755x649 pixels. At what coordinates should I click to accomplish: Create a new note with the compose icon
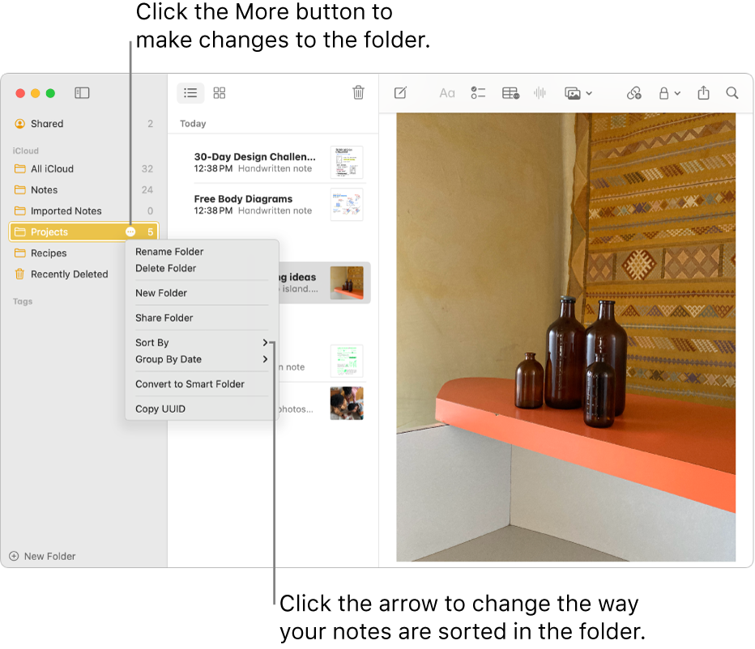399,93
